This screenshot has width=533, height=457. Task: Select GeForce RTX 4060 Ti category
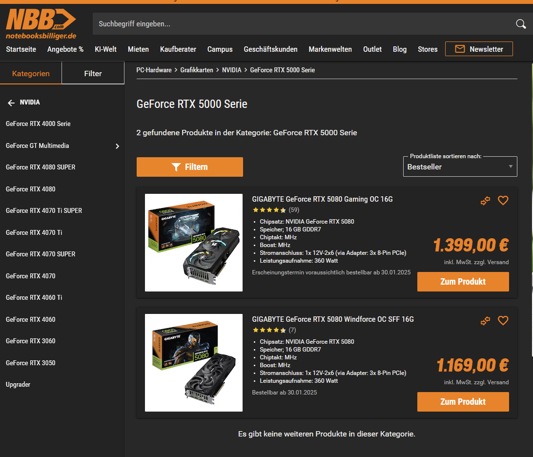click(x=34, y=297)
